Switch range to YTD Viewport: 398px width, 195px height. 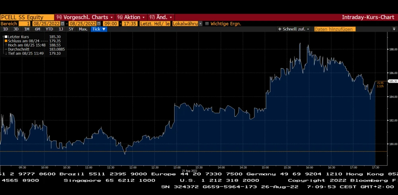pos(49,29)
